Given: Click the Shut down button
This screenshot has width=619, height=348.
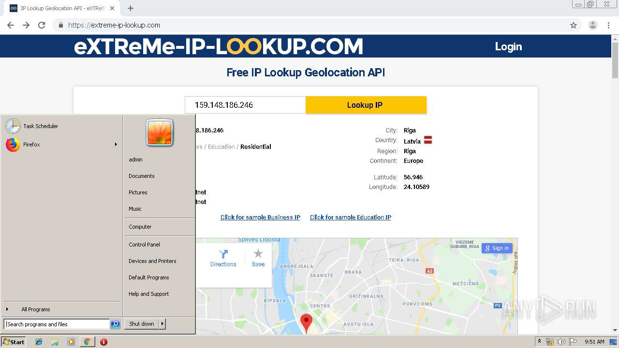Looking at the screenshot, I should (142, 324).
